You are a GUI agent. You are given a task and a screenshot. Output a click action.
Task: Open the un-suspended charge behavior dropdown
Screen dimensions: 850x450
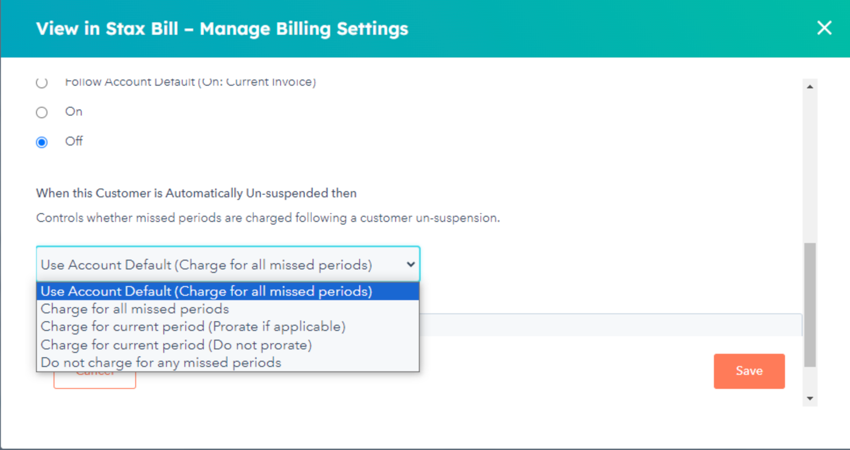coord(228,264)
